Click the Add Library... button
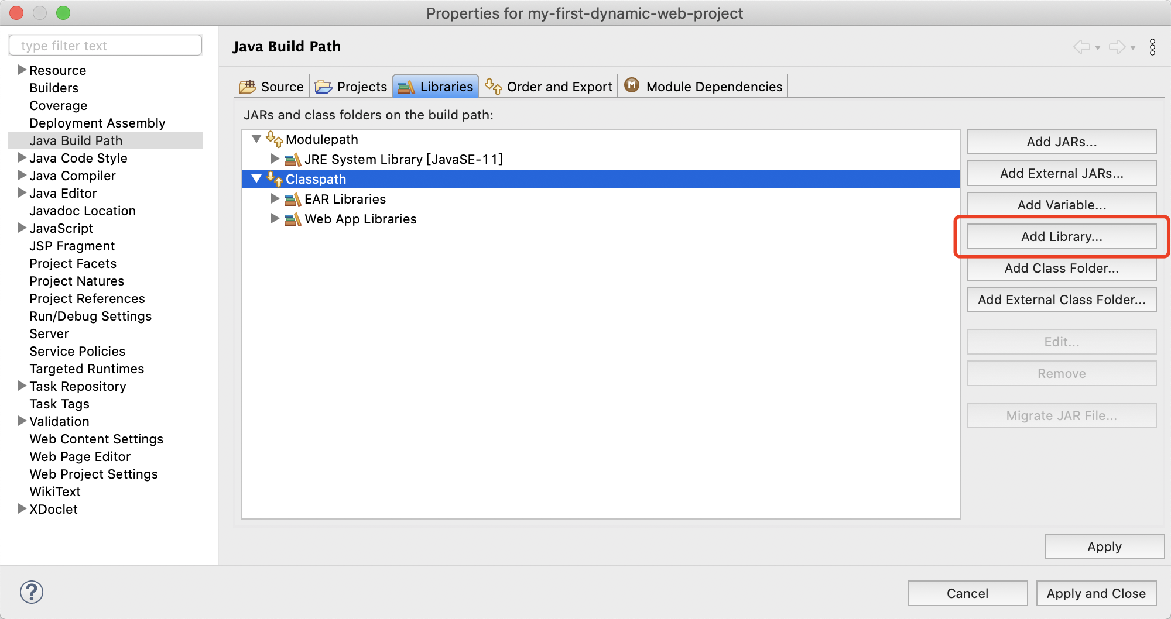The width and height of the screenshot is (1171, 619). tap(1062, 236)
